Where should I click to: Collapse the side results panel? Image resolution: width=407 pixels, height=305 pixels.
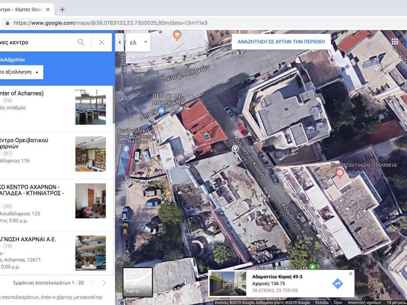pos(120,42)
